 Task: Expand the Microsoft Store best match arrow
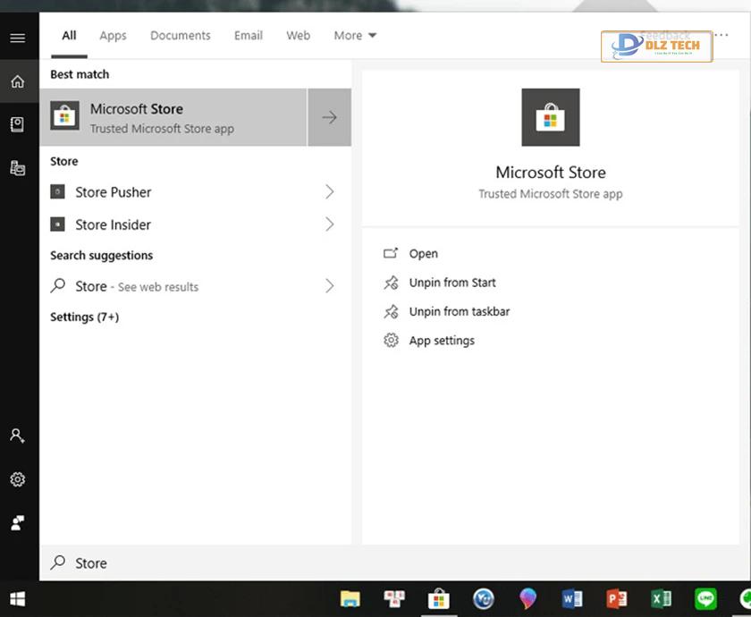click(x=330, y=117)
